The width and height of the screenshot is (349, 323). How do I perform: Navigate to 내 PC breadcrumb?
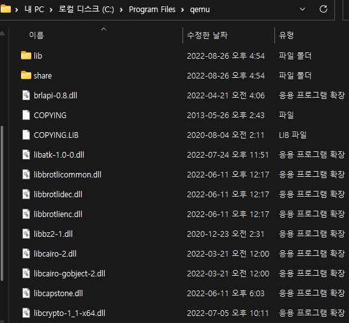34,10
